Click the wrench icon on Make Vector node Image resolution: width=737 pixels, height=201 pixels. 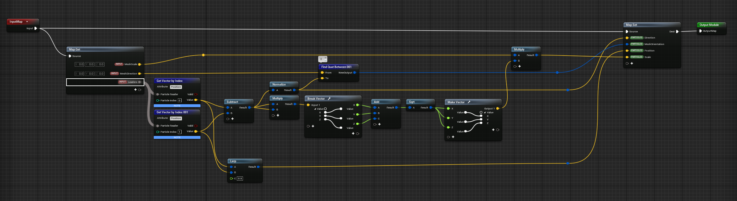(x=469, y=102)
